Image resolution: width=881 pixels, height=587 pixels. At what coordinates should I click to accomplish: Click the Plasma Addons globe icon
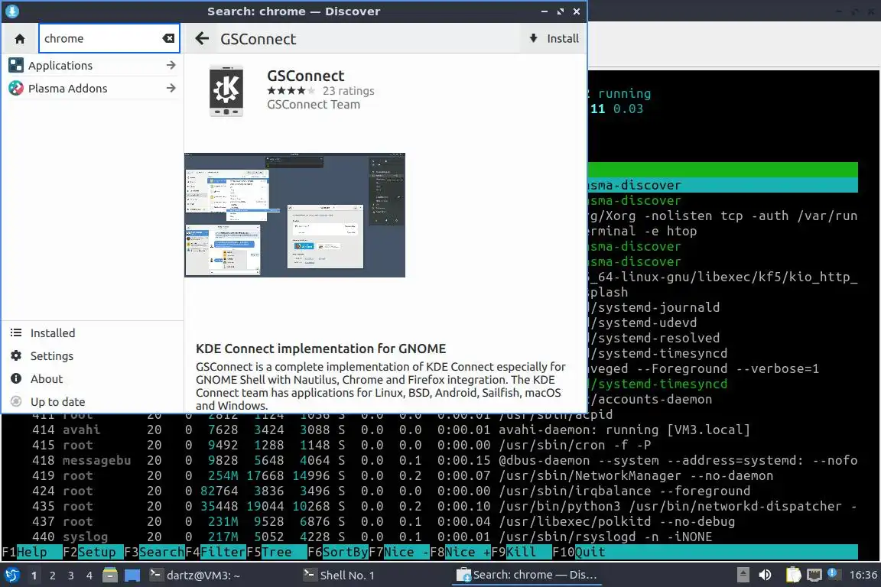click(x=16, y=88)
